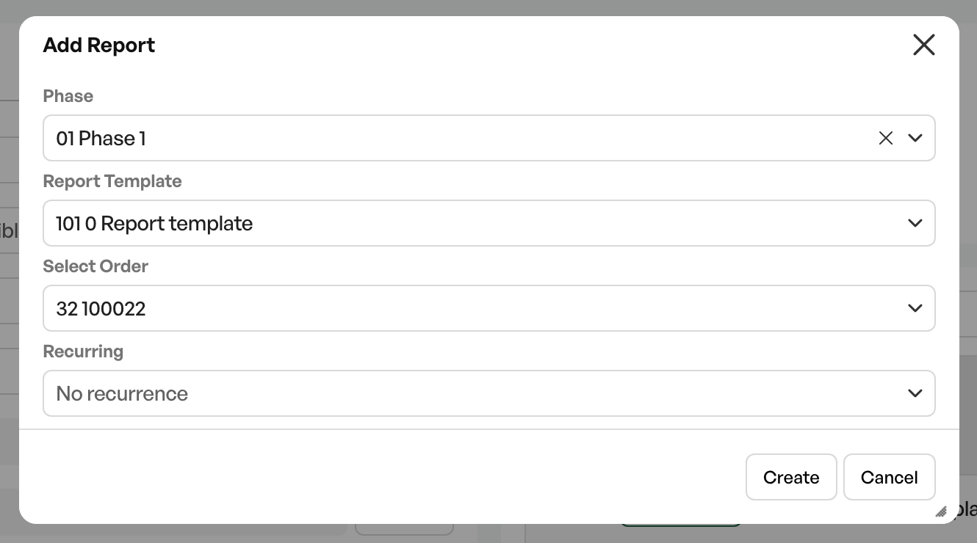Viewport: 977px width, 543px height.
Task: Expand the Phase dropdown chevron
Action: 915,138
